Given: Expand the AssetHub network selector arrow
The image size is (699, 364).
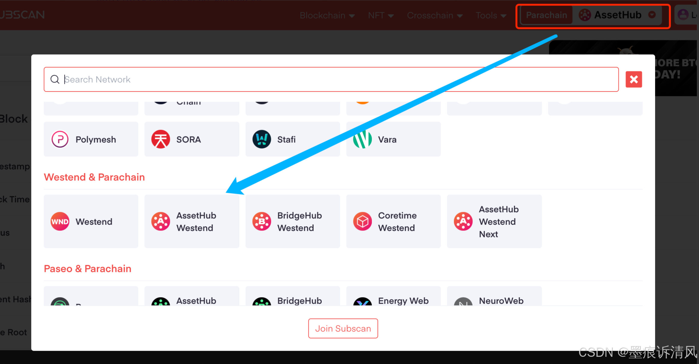Looking at the screenshot, I should (652, 15).
